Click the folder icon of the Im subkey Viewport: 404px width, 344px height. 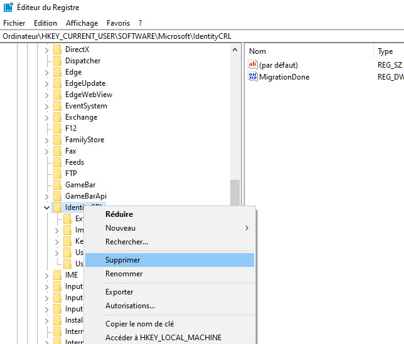(68, 230)
